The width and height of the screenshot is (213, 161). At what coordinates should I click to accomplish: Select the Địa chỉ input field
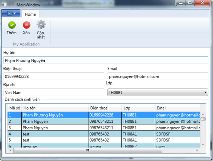click(x=54, y=93)
